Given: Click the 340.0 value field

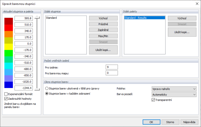Looking at the screenshot, I should 24,31.
